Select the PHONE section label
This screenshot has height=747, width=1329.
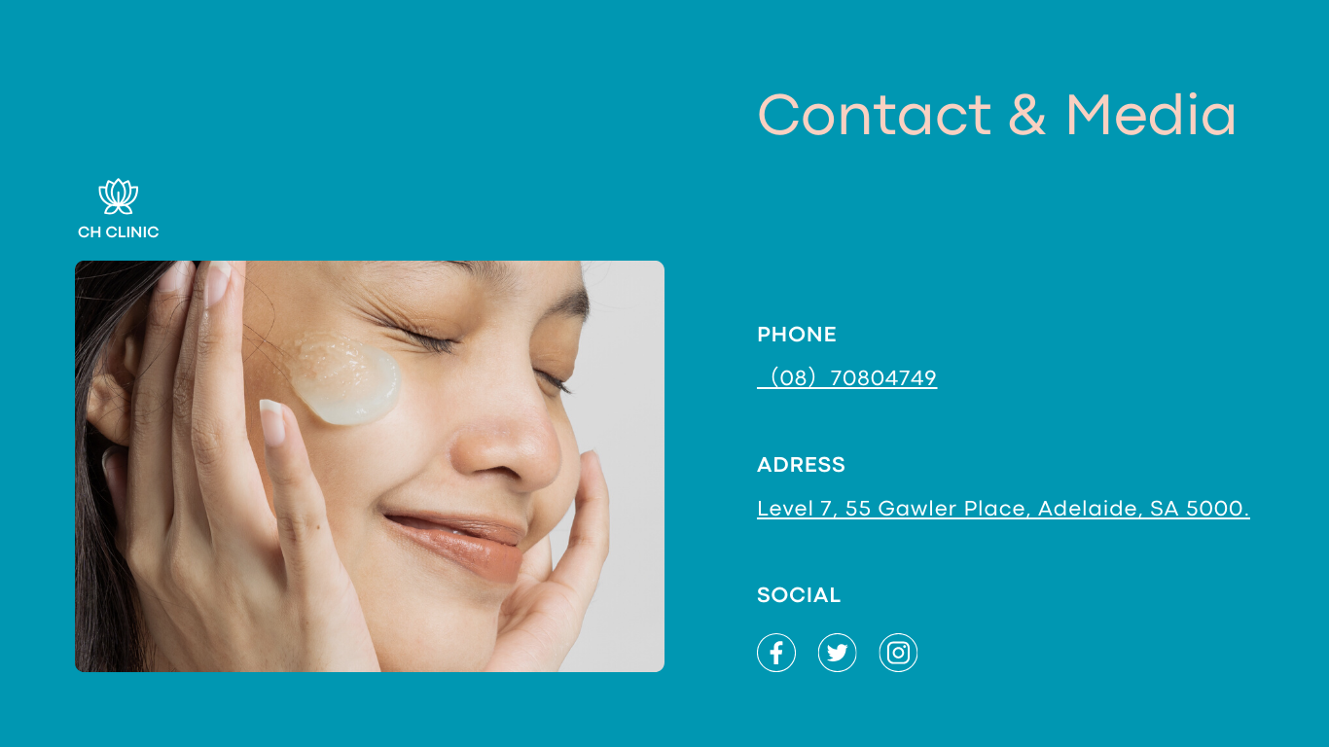(797, 335)
